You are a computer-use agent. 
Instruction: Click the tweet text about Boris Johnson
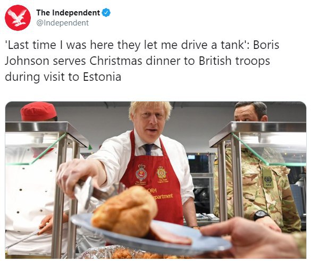(x=142, y=61)
